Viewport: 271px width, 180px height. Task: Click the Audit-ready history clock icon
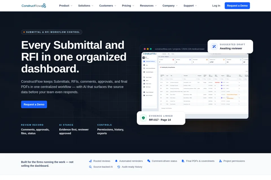coord(119,167)
